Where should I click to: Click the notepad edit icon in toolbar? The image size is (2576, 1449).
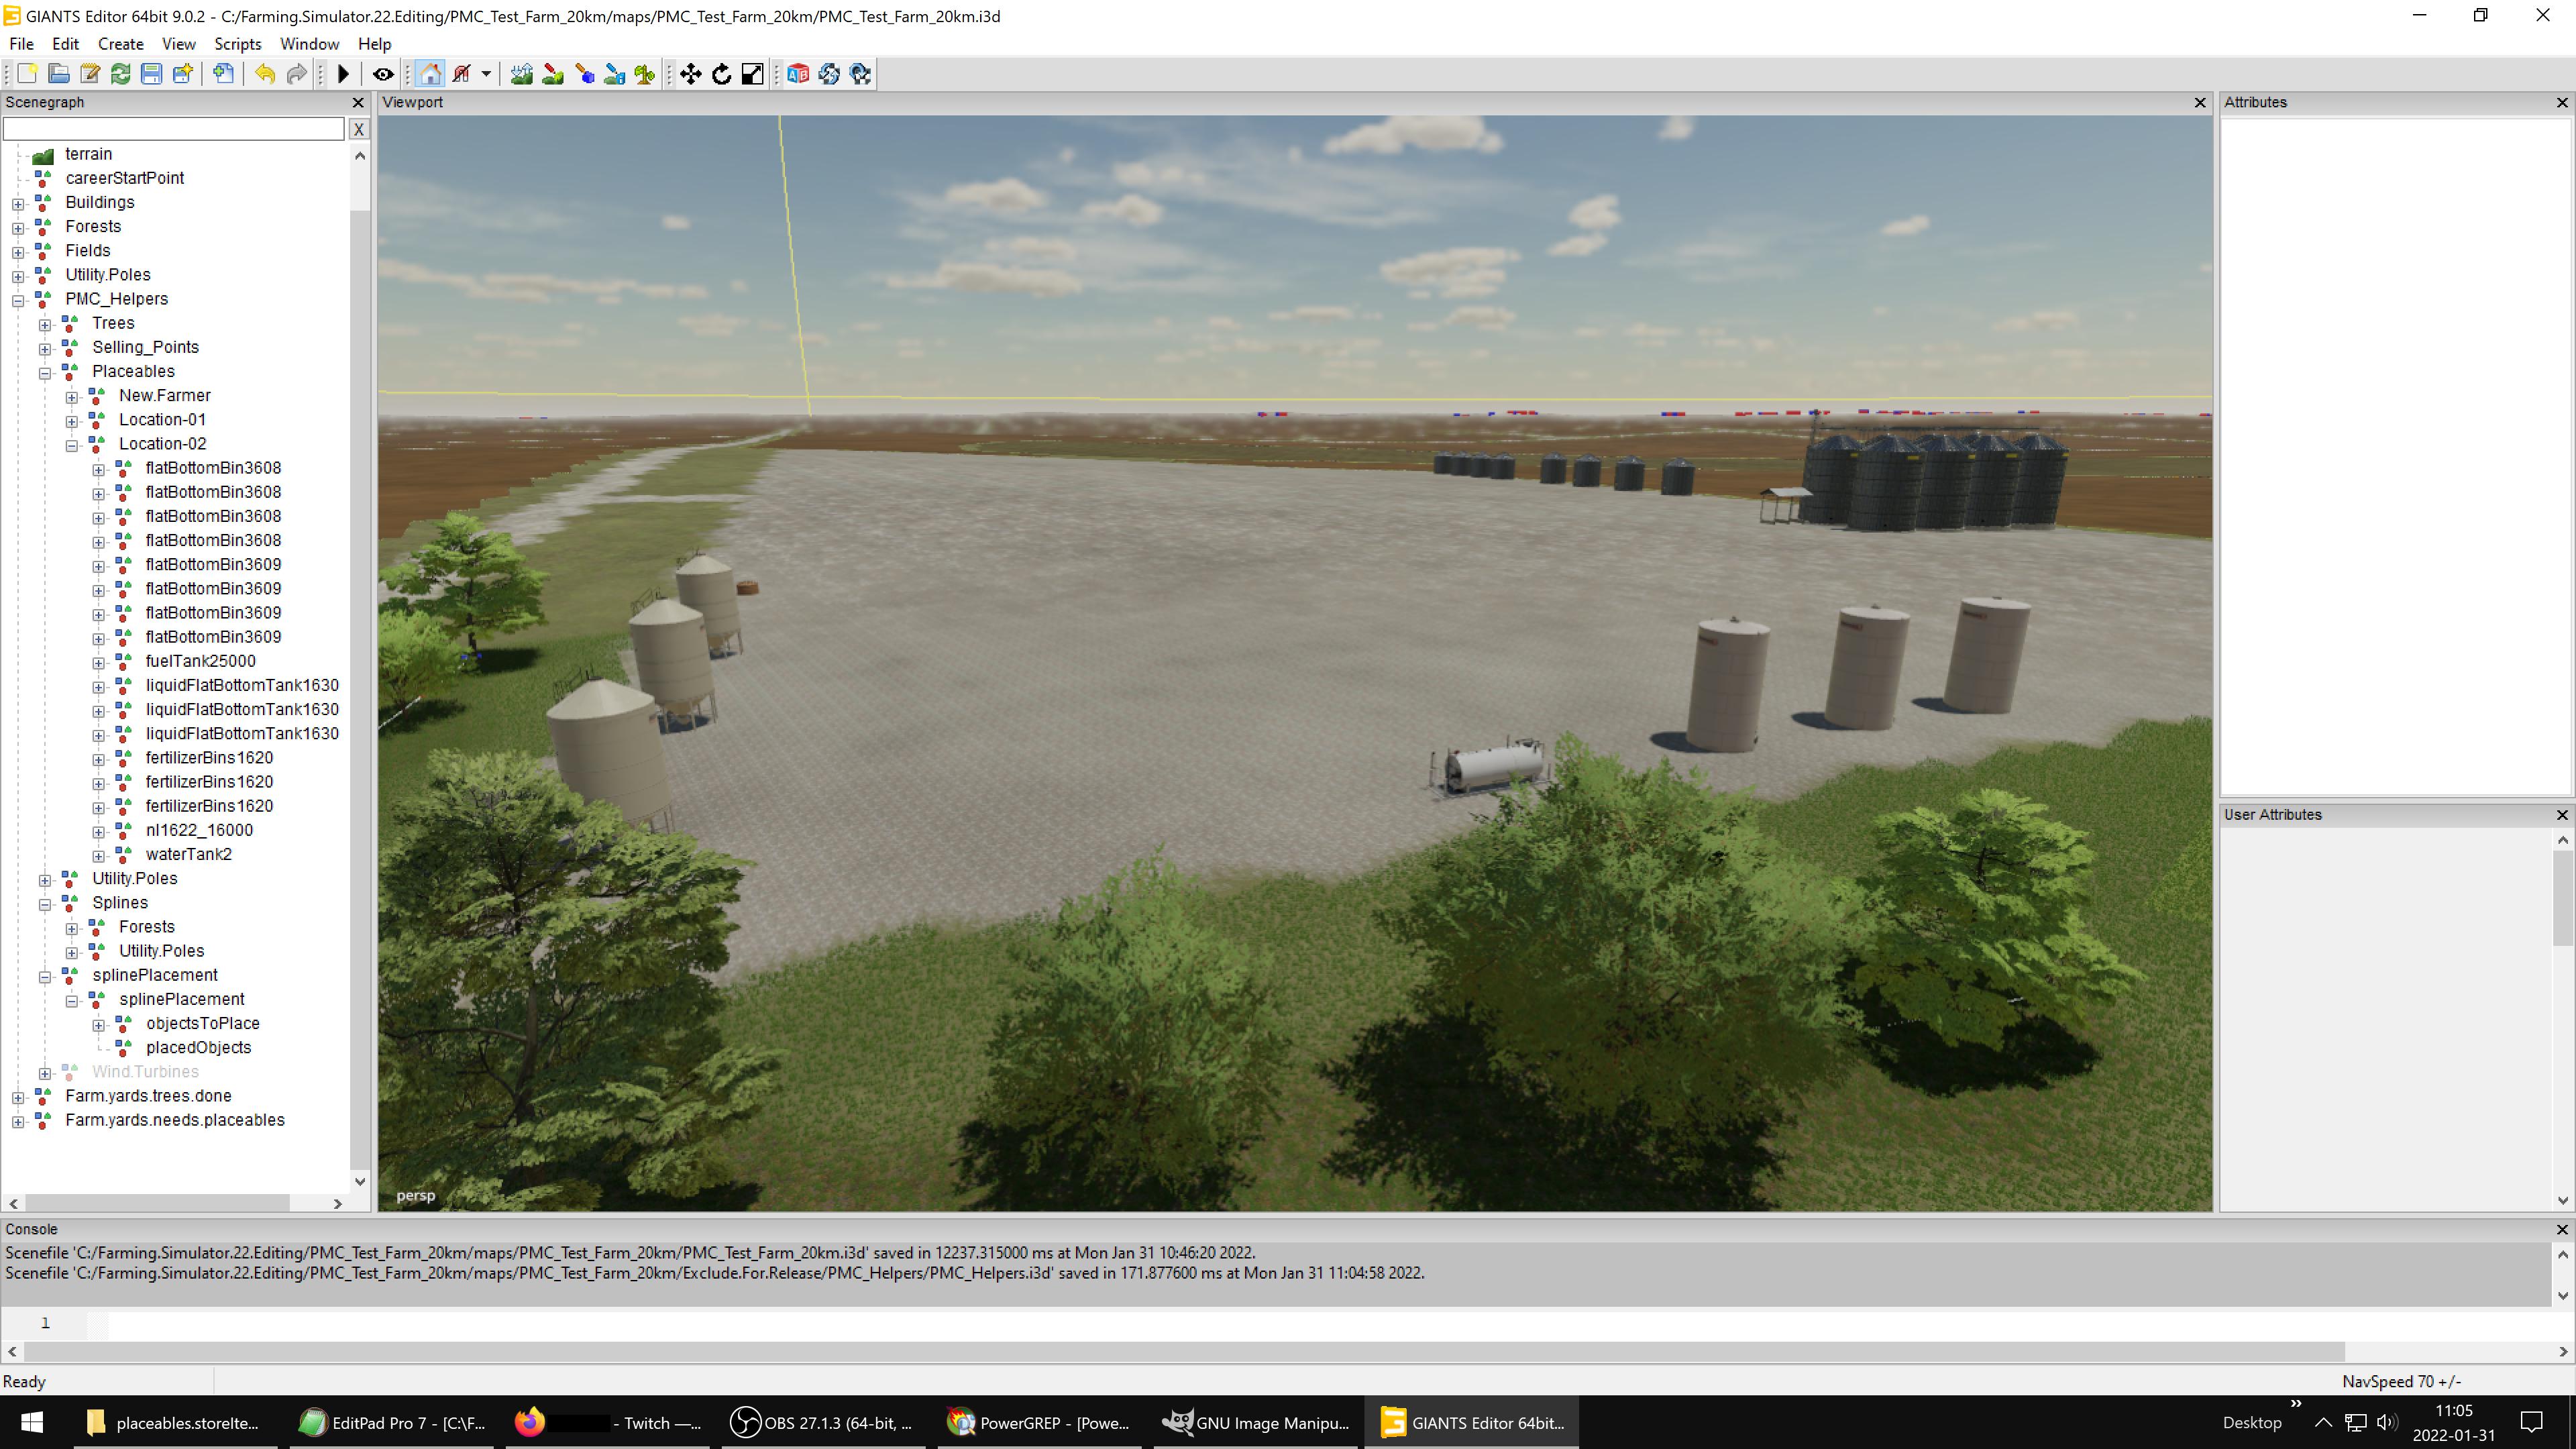(x=90, y=74)
